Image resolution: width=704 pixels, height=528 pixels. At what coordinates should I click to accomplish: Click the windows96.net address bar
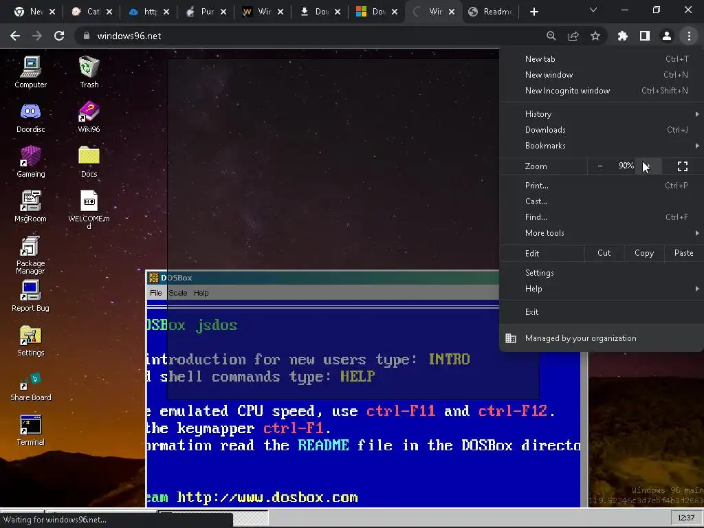tap(310, 36)
